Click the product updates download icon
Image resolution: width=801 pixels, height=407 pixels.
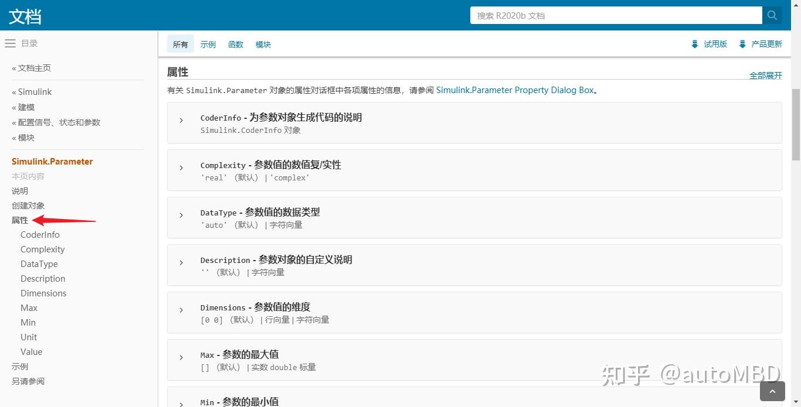pyautogui.click(x=742, y=44)
